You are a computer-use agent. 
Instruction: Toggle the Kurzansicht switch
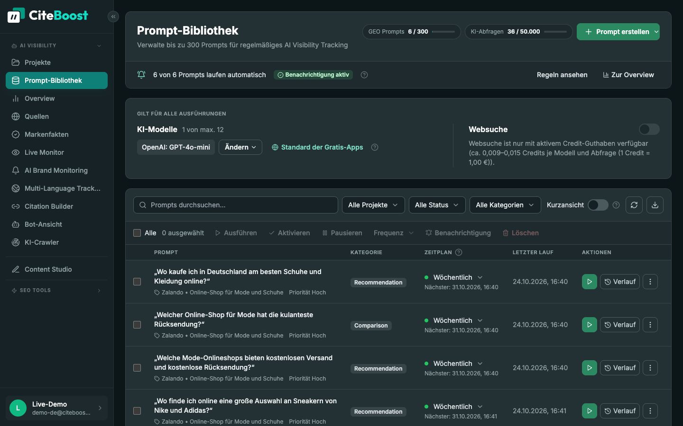(x=598, y=205)
